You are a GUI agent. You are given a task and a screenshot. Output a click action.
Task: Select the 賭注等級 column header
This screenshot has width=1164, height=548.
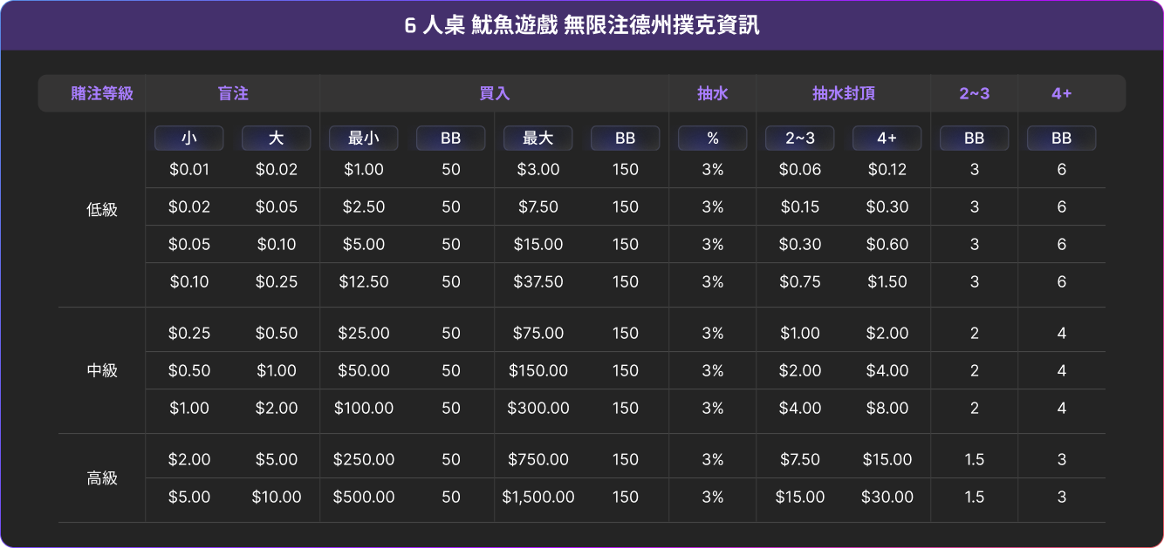(102, 93)
